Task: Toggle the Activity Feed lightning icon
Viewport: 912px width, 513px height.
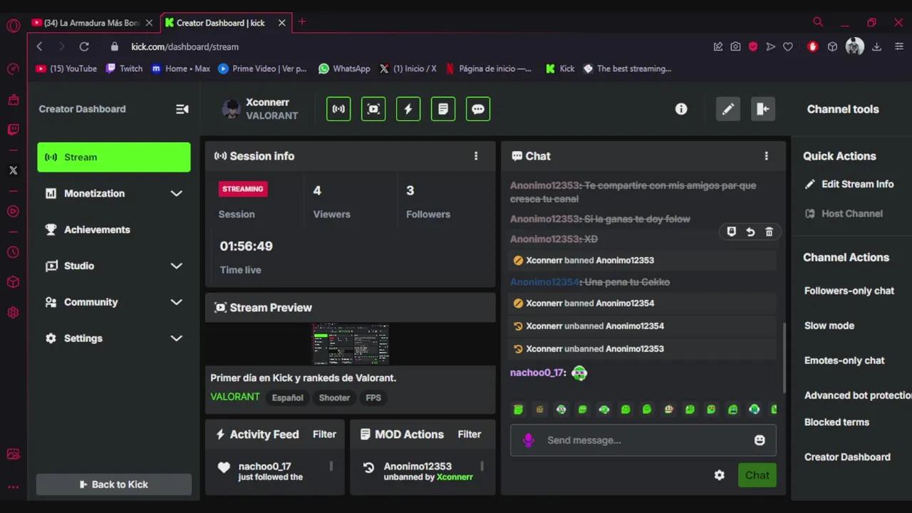Action: tap(408, 109)
